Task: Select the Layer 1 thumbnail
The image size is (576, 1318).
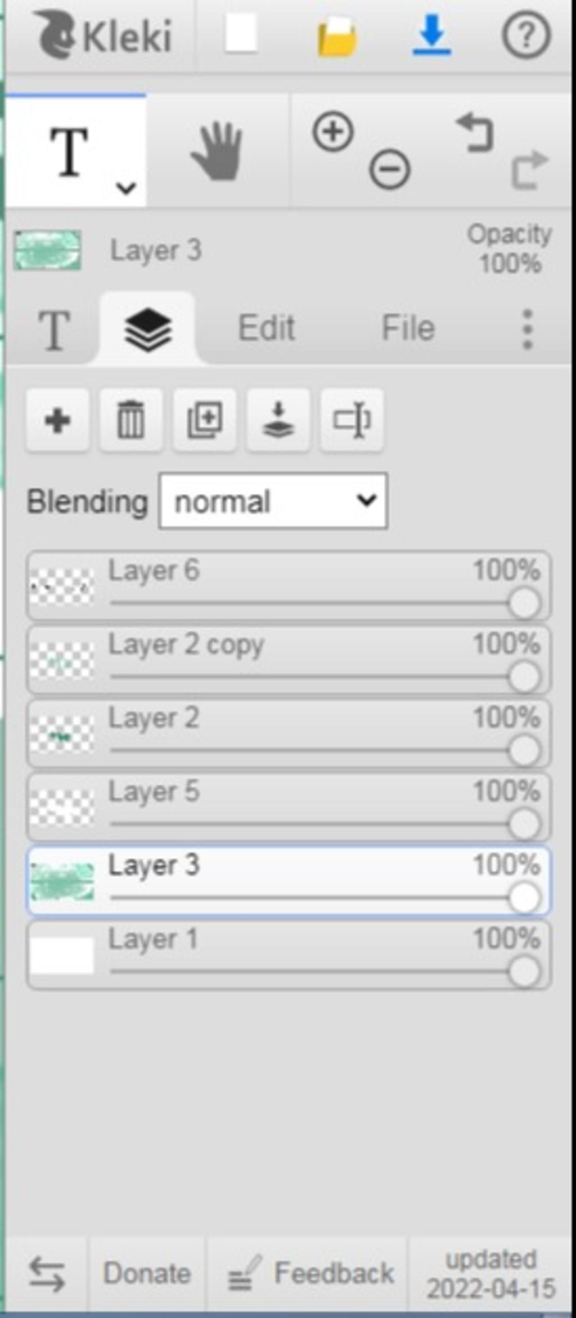Action: coord(62,956)
